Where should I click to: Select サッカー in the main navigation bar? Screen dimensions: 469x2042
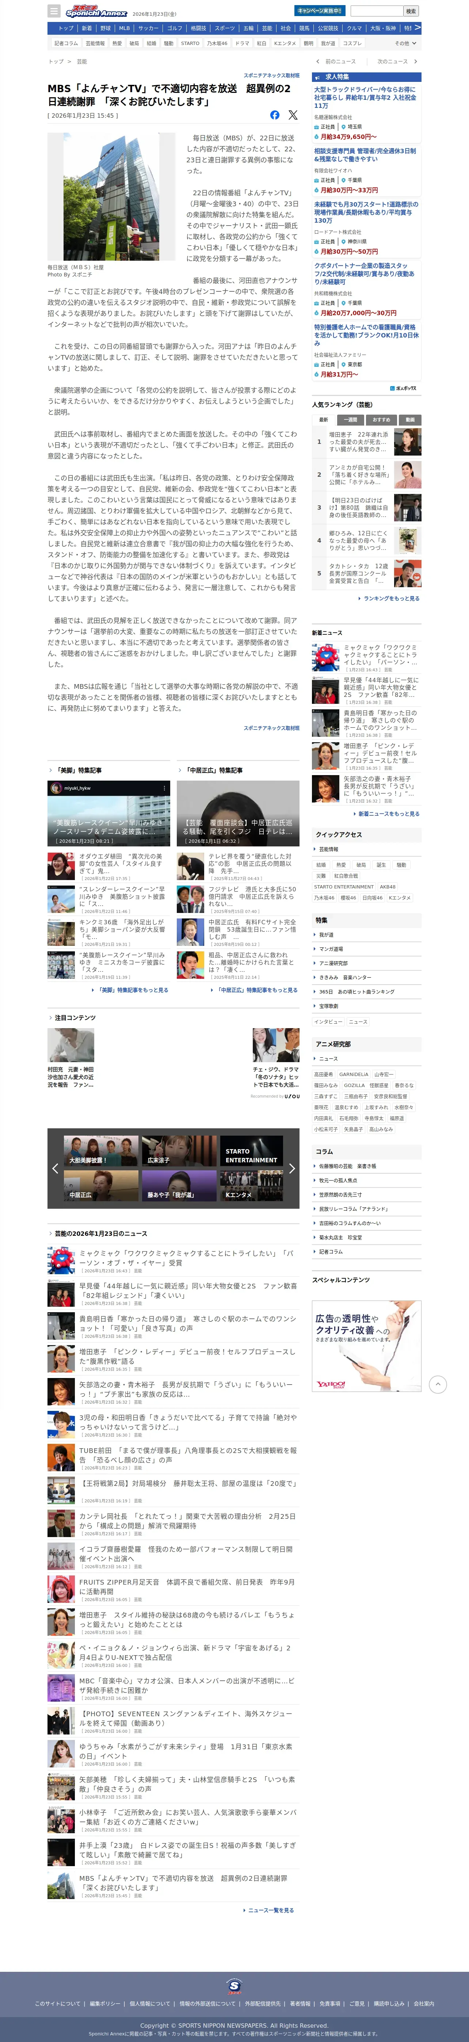pos(148,28)
